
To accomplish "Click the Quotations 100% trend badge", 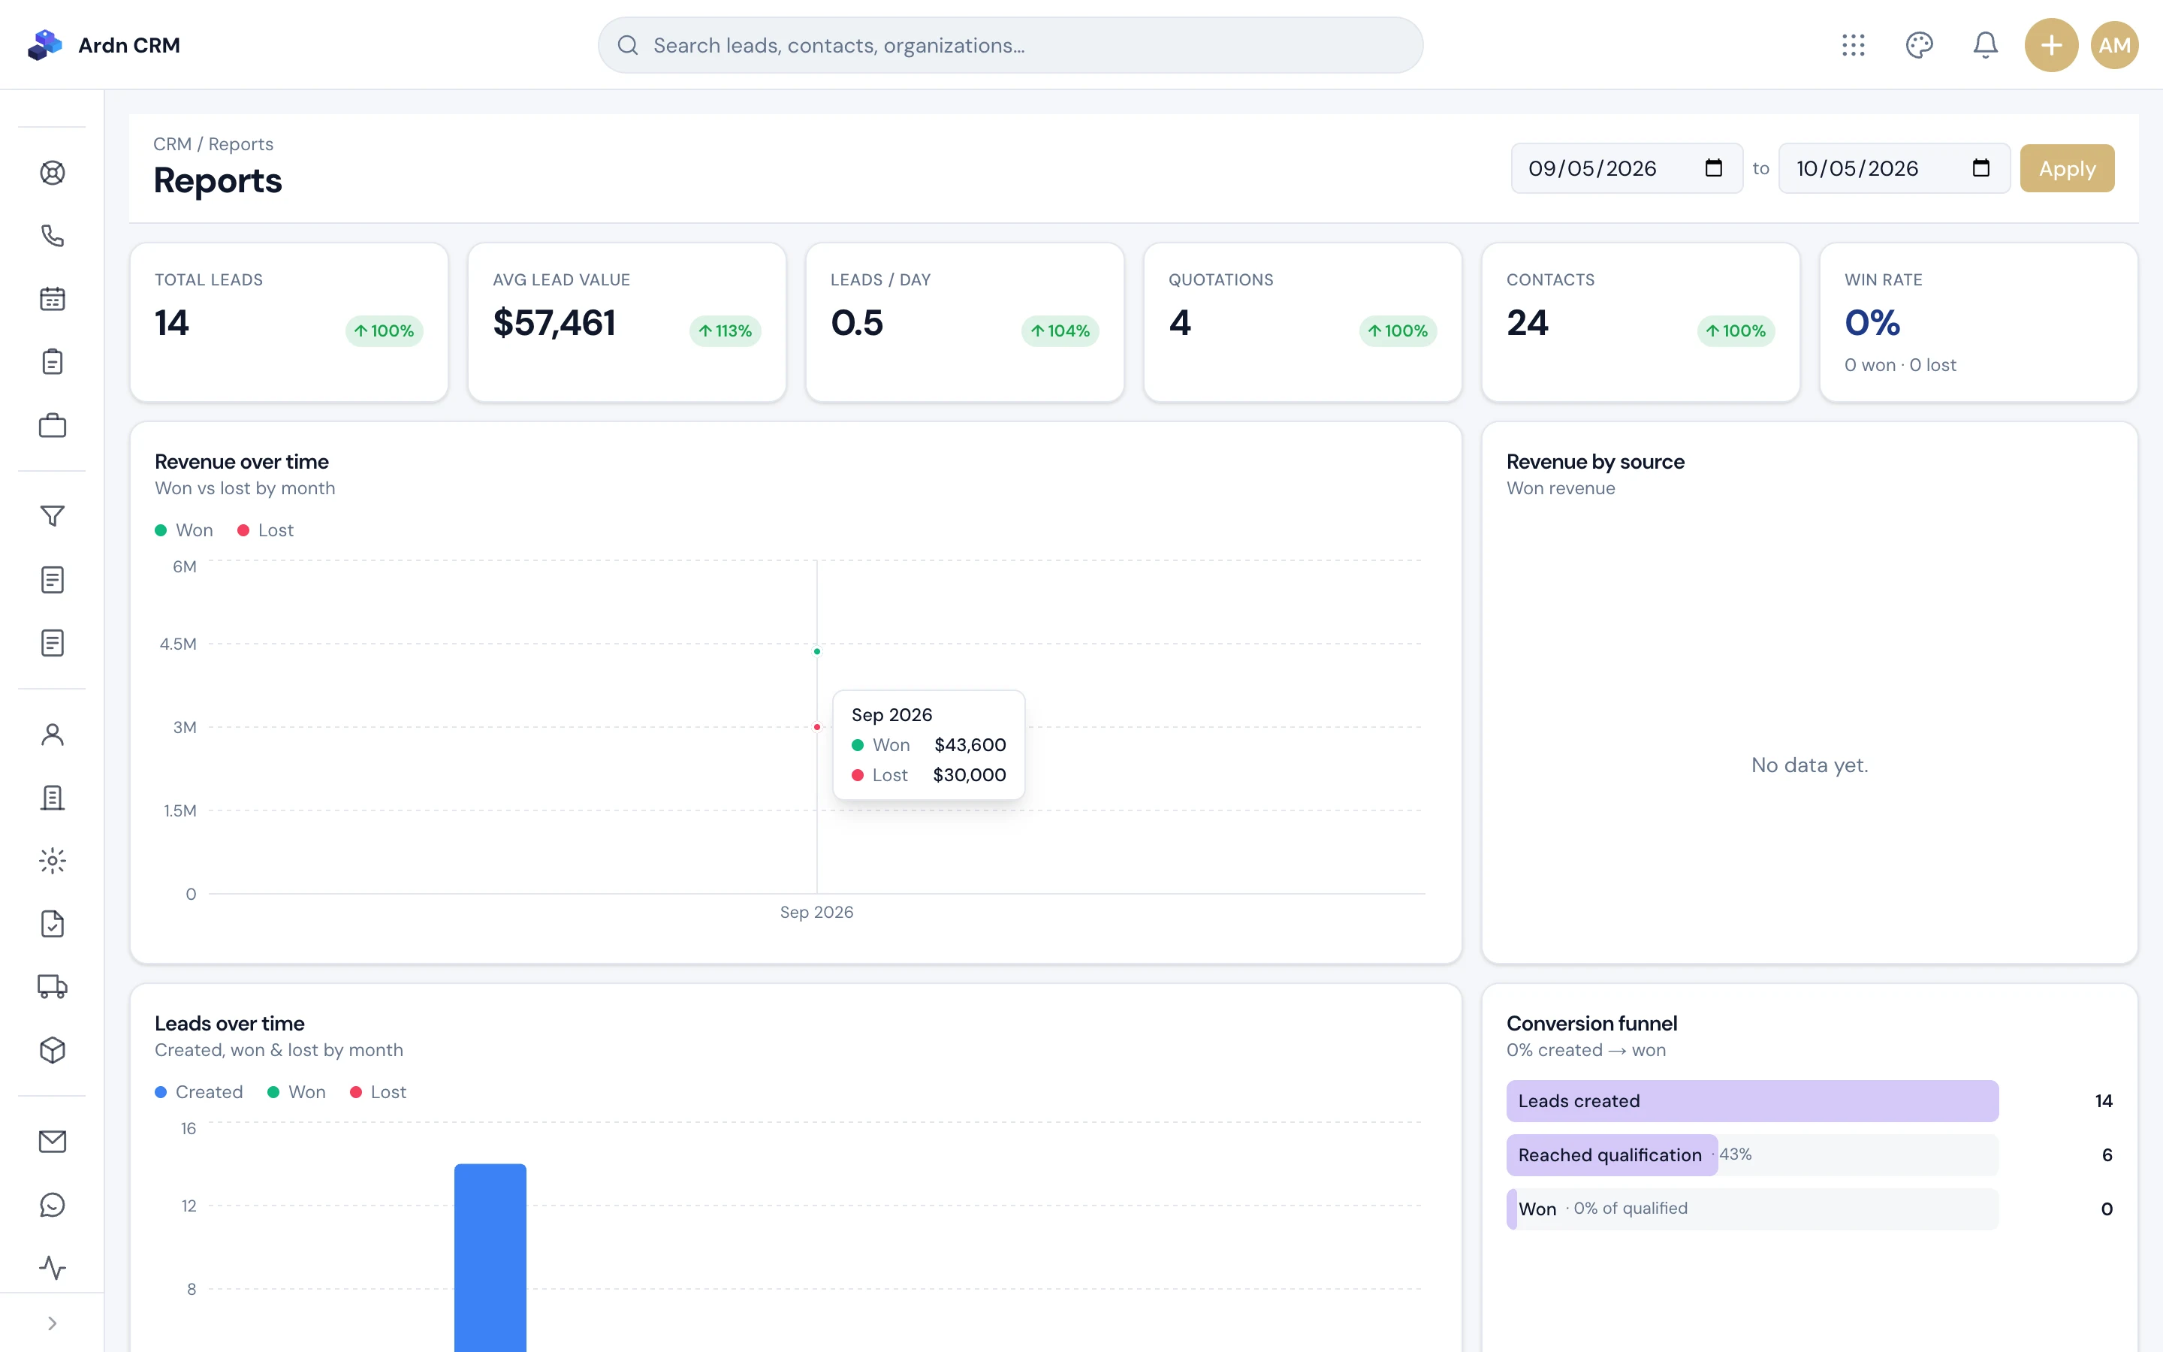I will pyautogui.click(x=1398, y=330).
